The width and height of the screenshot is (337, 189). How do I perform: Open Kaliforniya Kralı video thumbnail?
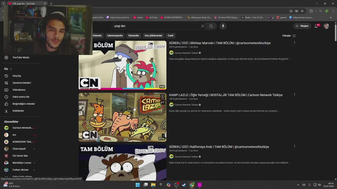(x=122, y=162)
